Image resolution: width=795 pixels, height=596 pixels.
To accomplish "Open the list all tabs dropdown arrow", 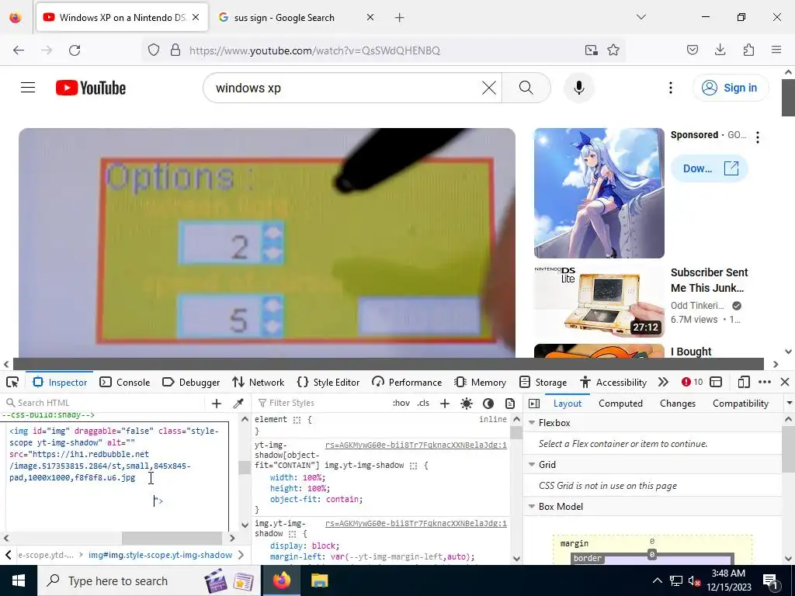I will [641, 17].
